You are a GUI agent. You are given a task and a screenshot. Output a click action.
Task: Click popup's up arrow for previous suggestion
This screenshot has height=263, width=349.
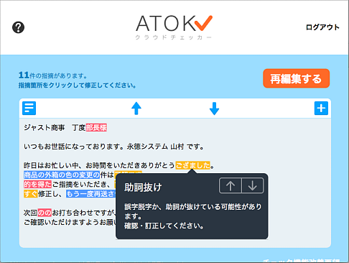[x=231, y=185]
